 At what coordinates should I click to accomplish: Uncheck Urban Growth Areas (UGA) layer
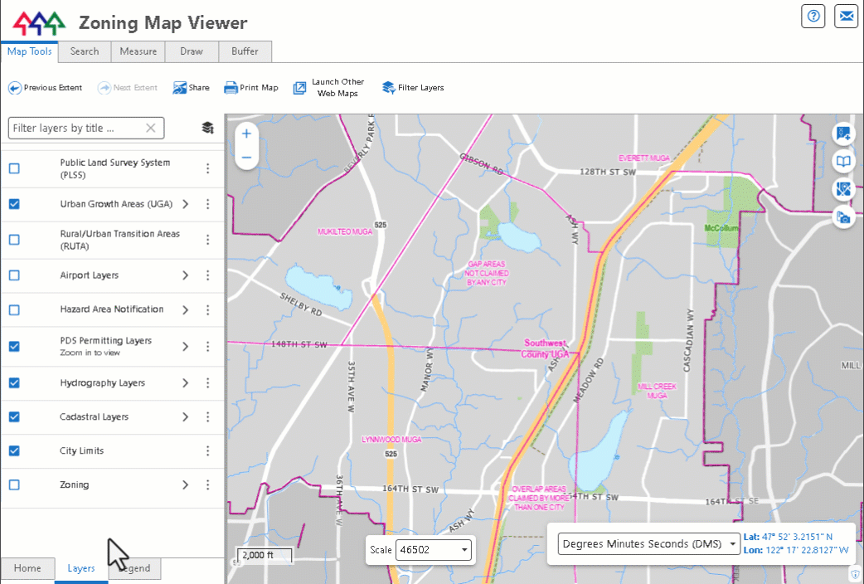pos(14,204)
